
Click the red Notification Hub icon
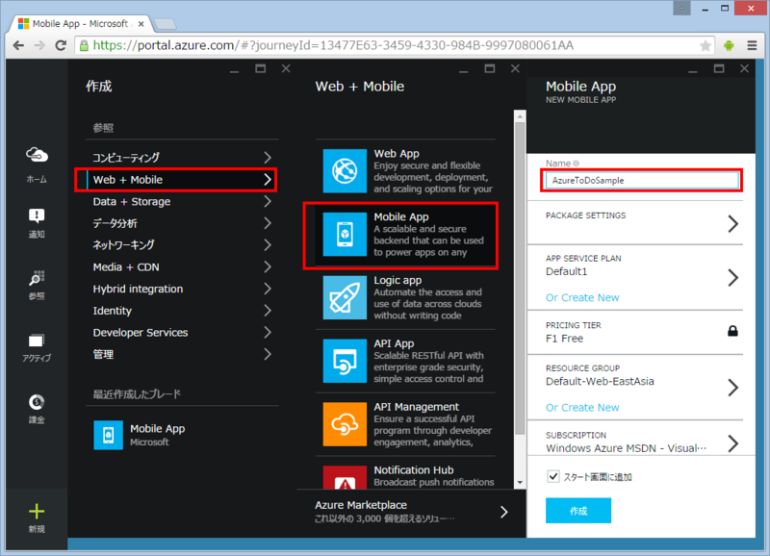tap(345, 477)
